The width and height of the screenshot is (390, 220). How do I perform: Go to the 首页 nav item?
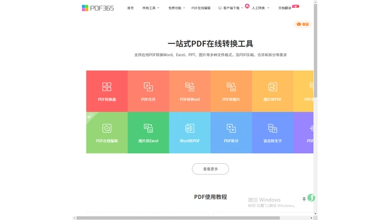pos(130,8)
